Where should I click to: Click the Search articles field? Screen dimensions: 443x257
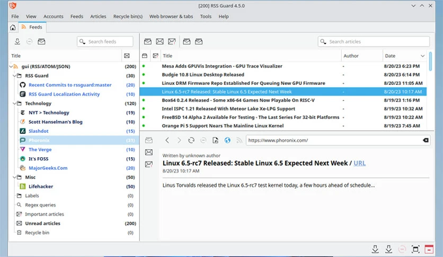[x=374, y=41]
